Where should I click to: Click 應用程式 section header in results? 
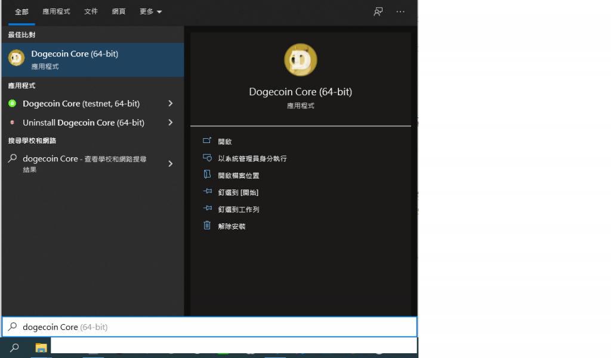pyautogui.click(x=22, y=86)
